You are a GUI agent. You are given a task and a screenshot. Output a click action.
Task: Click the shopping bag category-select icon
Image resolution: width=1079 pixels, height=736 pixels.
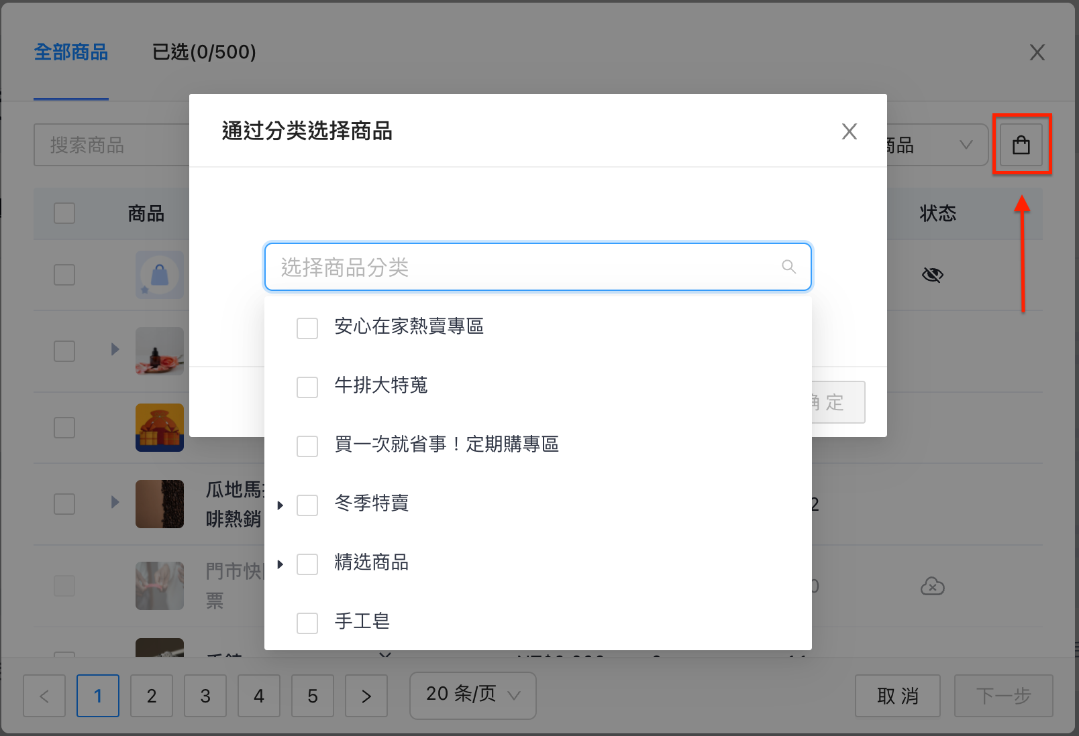pos(1021,145)
